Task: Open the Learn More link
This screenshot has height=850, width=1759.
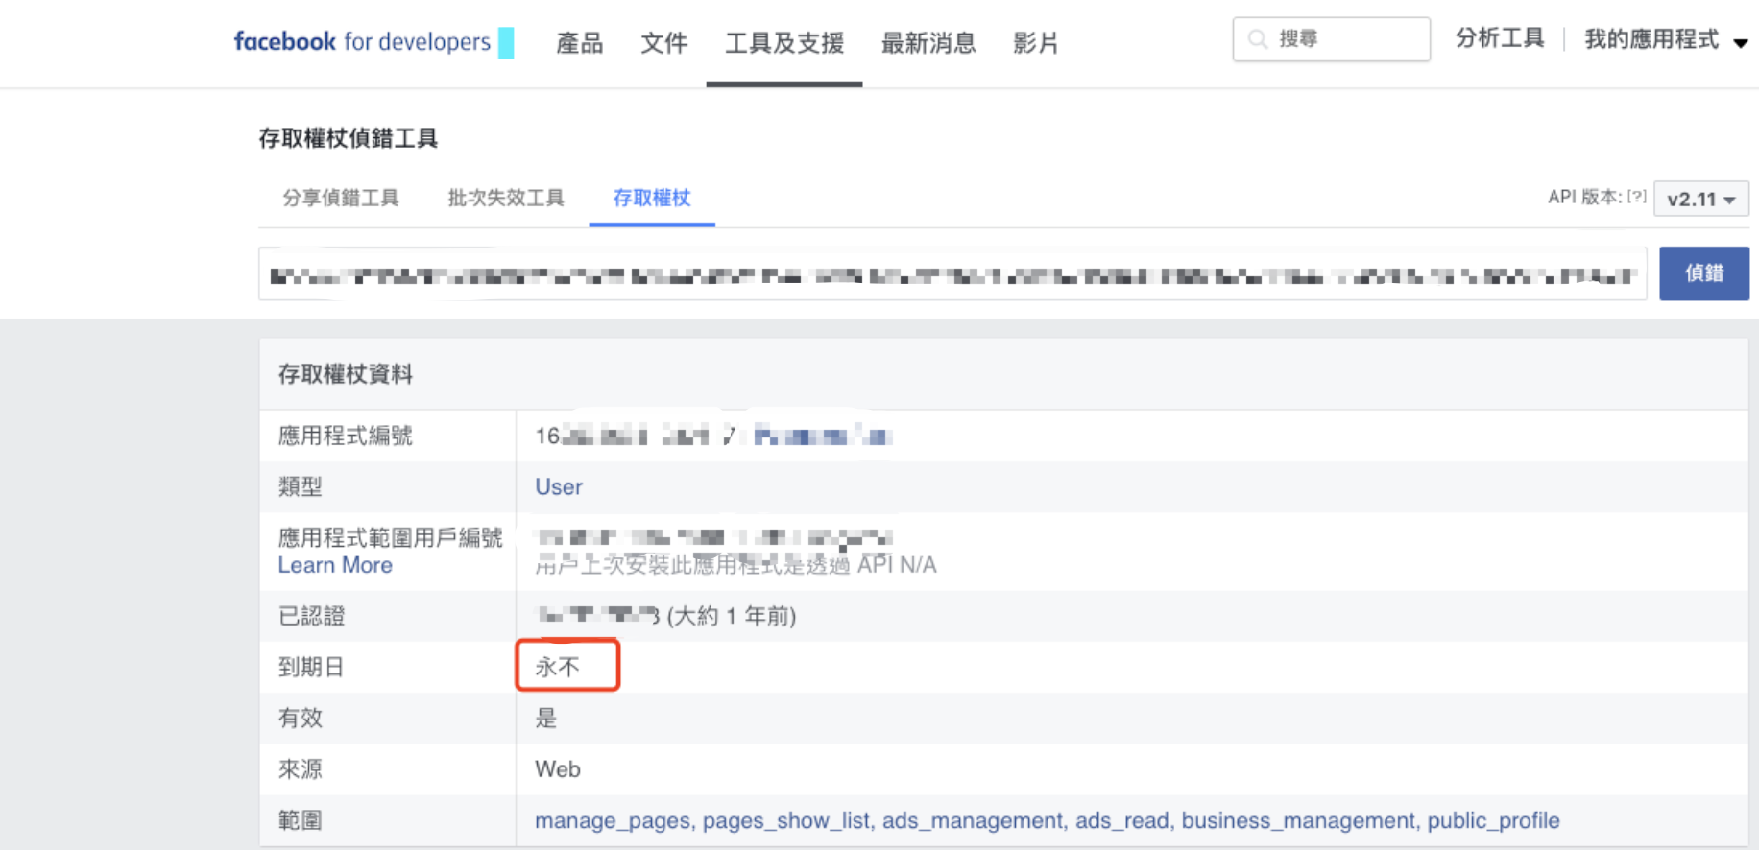Action: click(335, 566)
